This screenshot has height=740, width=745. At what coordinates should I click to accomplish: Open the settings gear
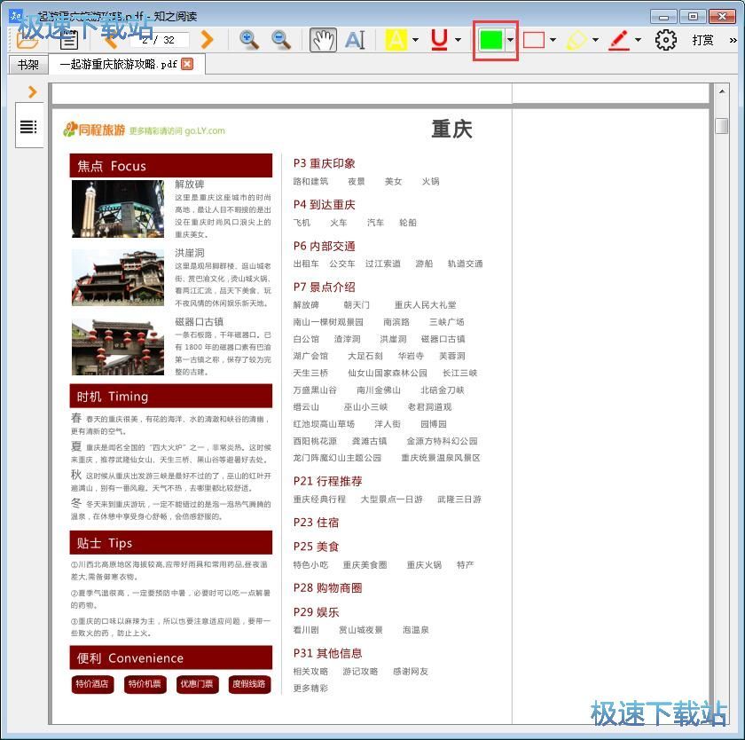665,40
